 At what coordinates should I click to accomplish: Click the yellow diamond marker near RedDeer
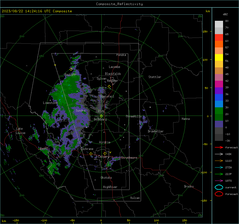tap(109, 87)
